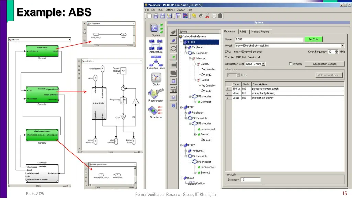
Task: Open the Help menu
Action: pyautogui.click(x=190, y=10)
